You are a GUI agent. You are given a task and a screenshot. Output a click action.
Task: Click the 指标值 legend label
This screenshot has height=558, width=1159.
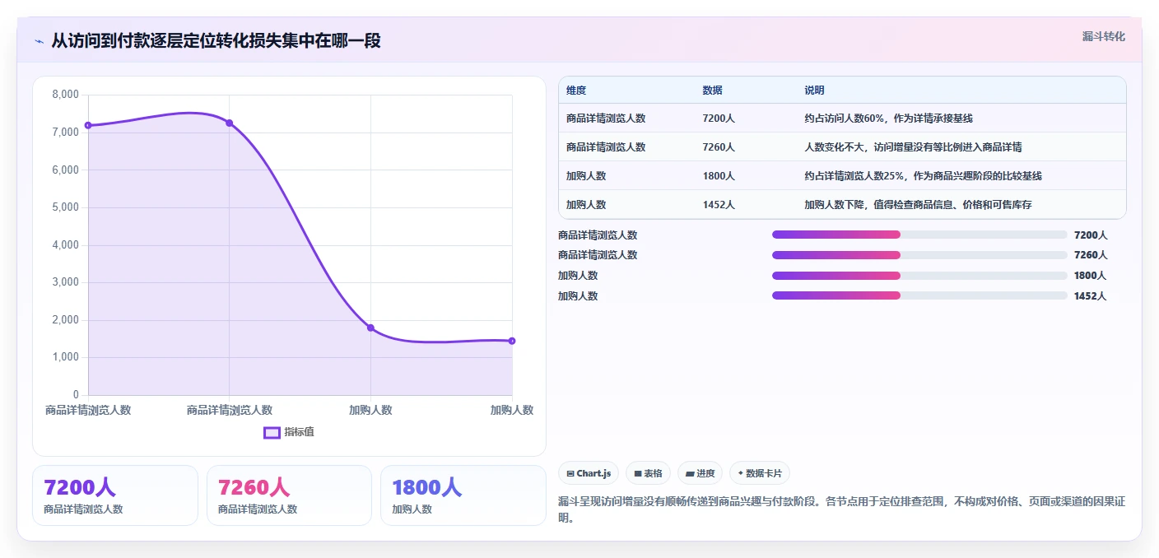[x=299, y=432]
